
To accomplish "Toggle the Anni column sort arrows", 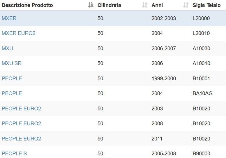I will 186,5.
